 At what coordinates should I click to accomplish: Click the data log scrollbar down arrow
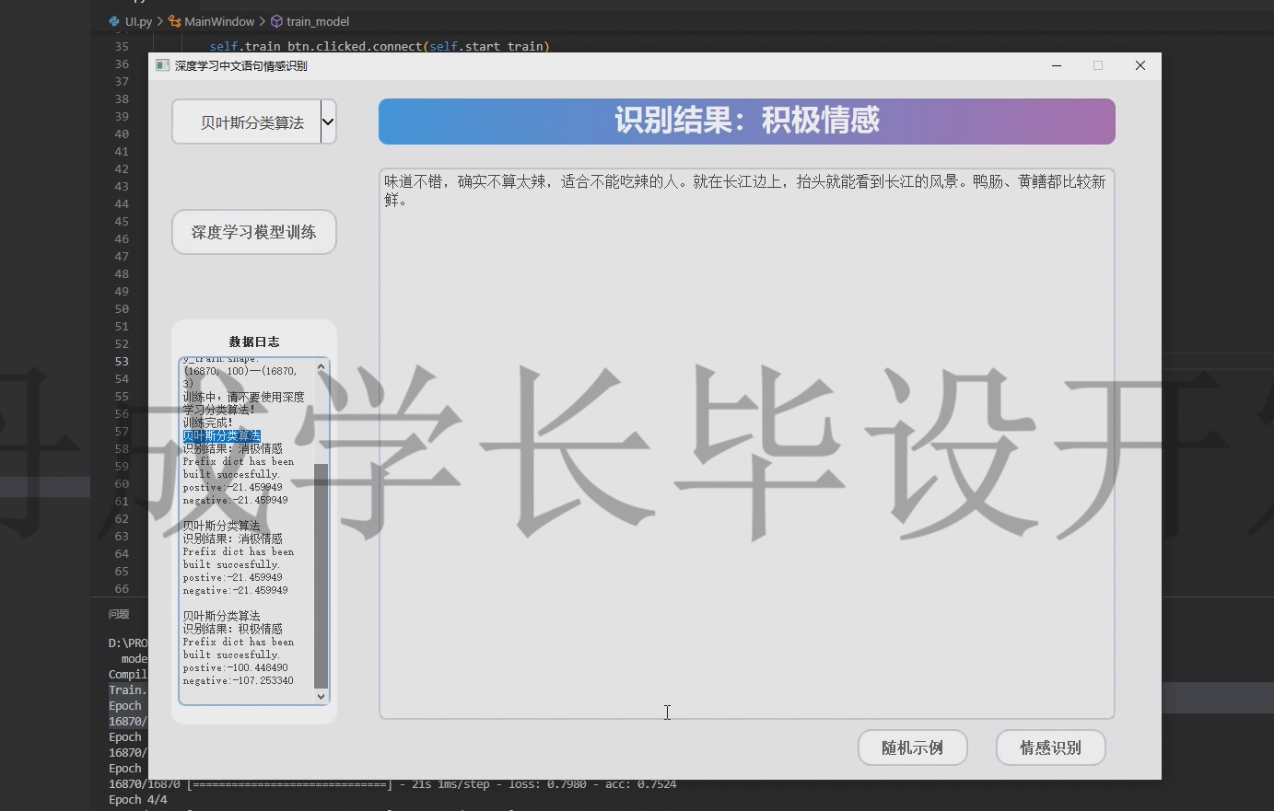tap(321, 697)
